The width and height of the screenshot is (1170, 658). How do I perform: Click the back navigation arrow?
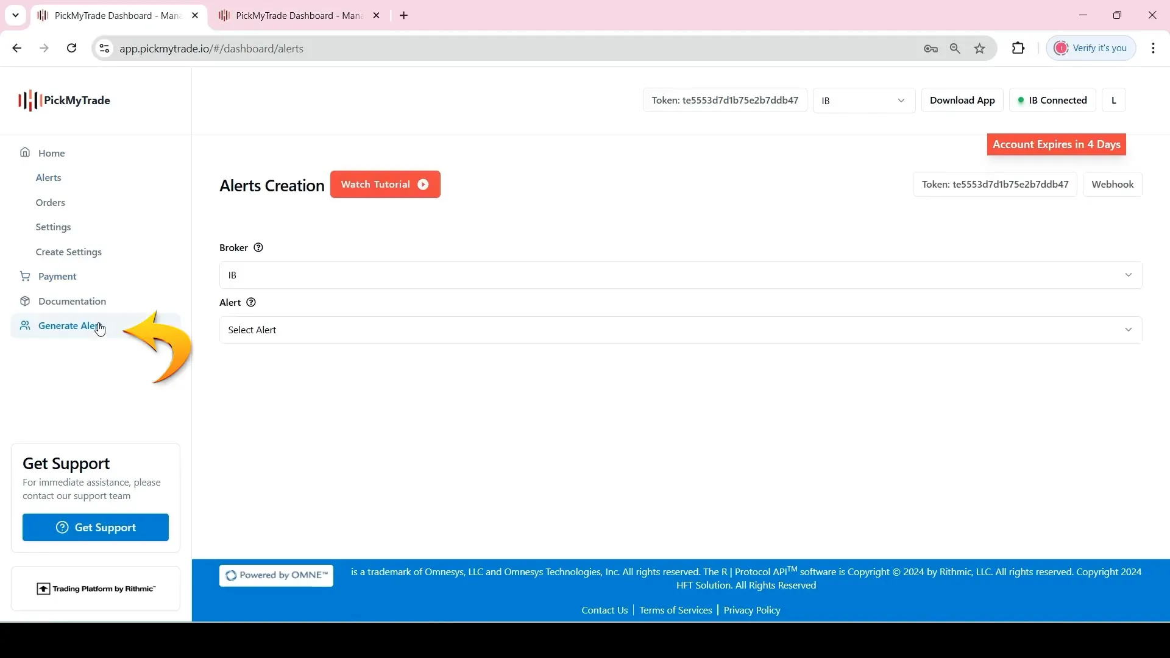click(17, 48)
